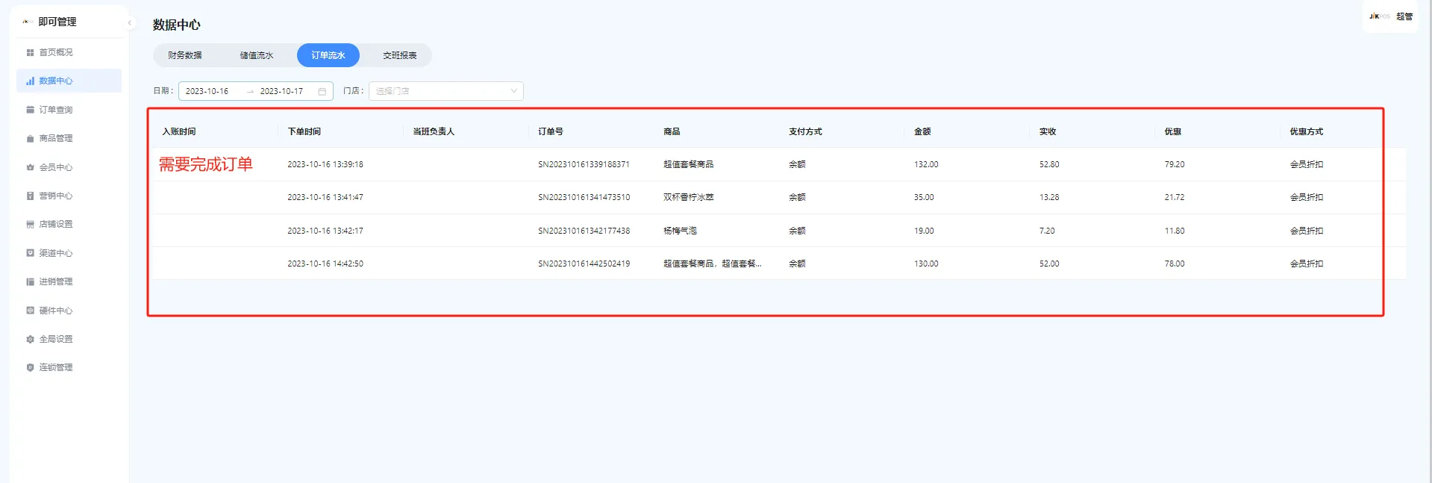Image resolution: width=1432 pixels, height=483 pixels.
Task: Click the logo beside 即可管理
Action: tap(27, 22)
